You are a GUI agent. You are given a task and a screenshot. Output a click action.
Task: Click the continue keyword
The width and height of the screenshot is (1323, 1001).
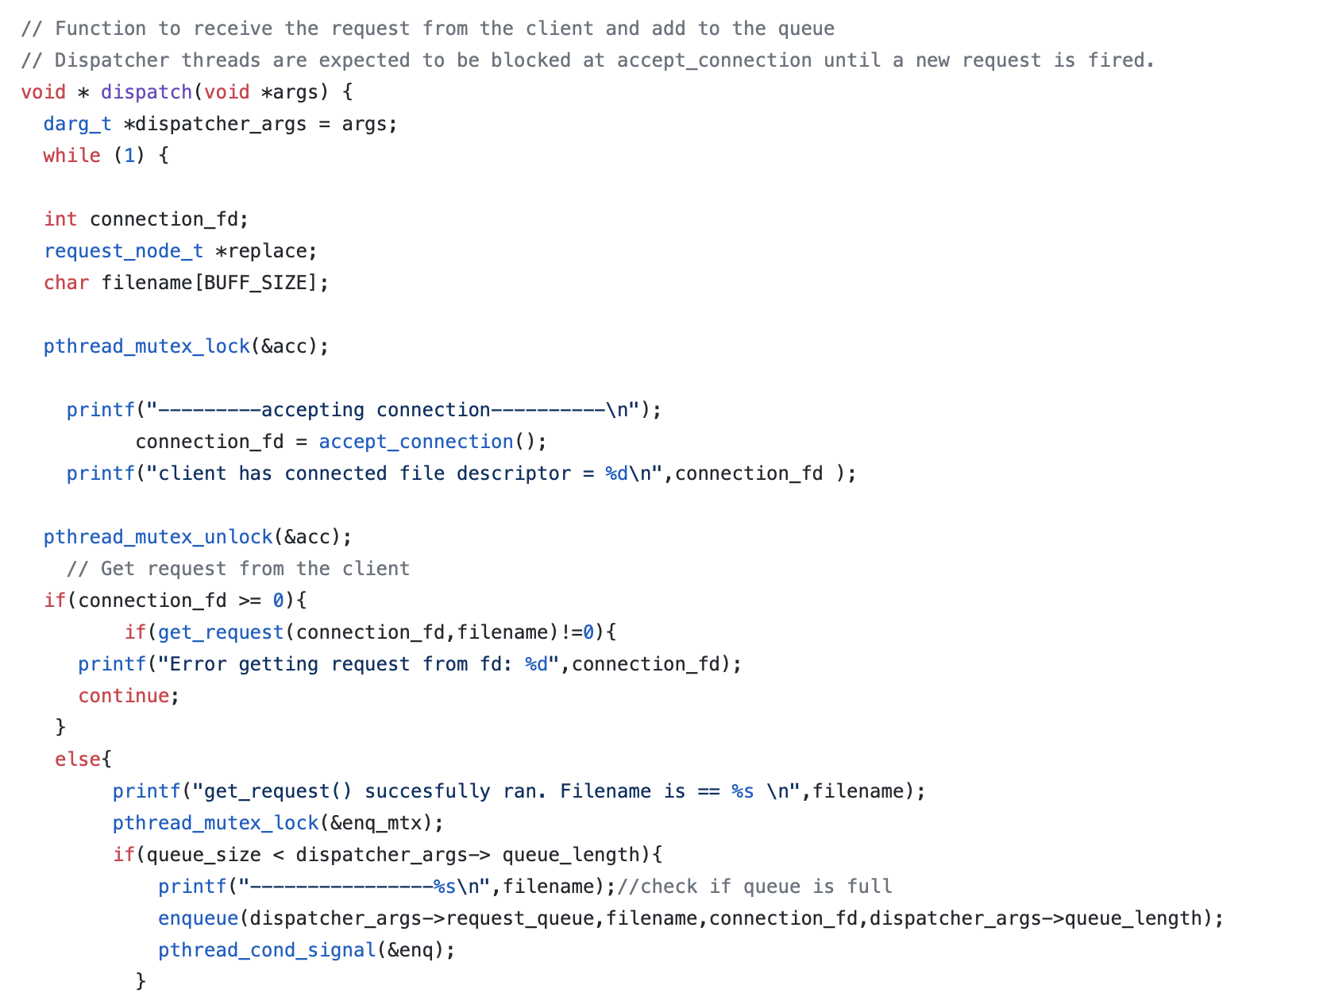124,696
